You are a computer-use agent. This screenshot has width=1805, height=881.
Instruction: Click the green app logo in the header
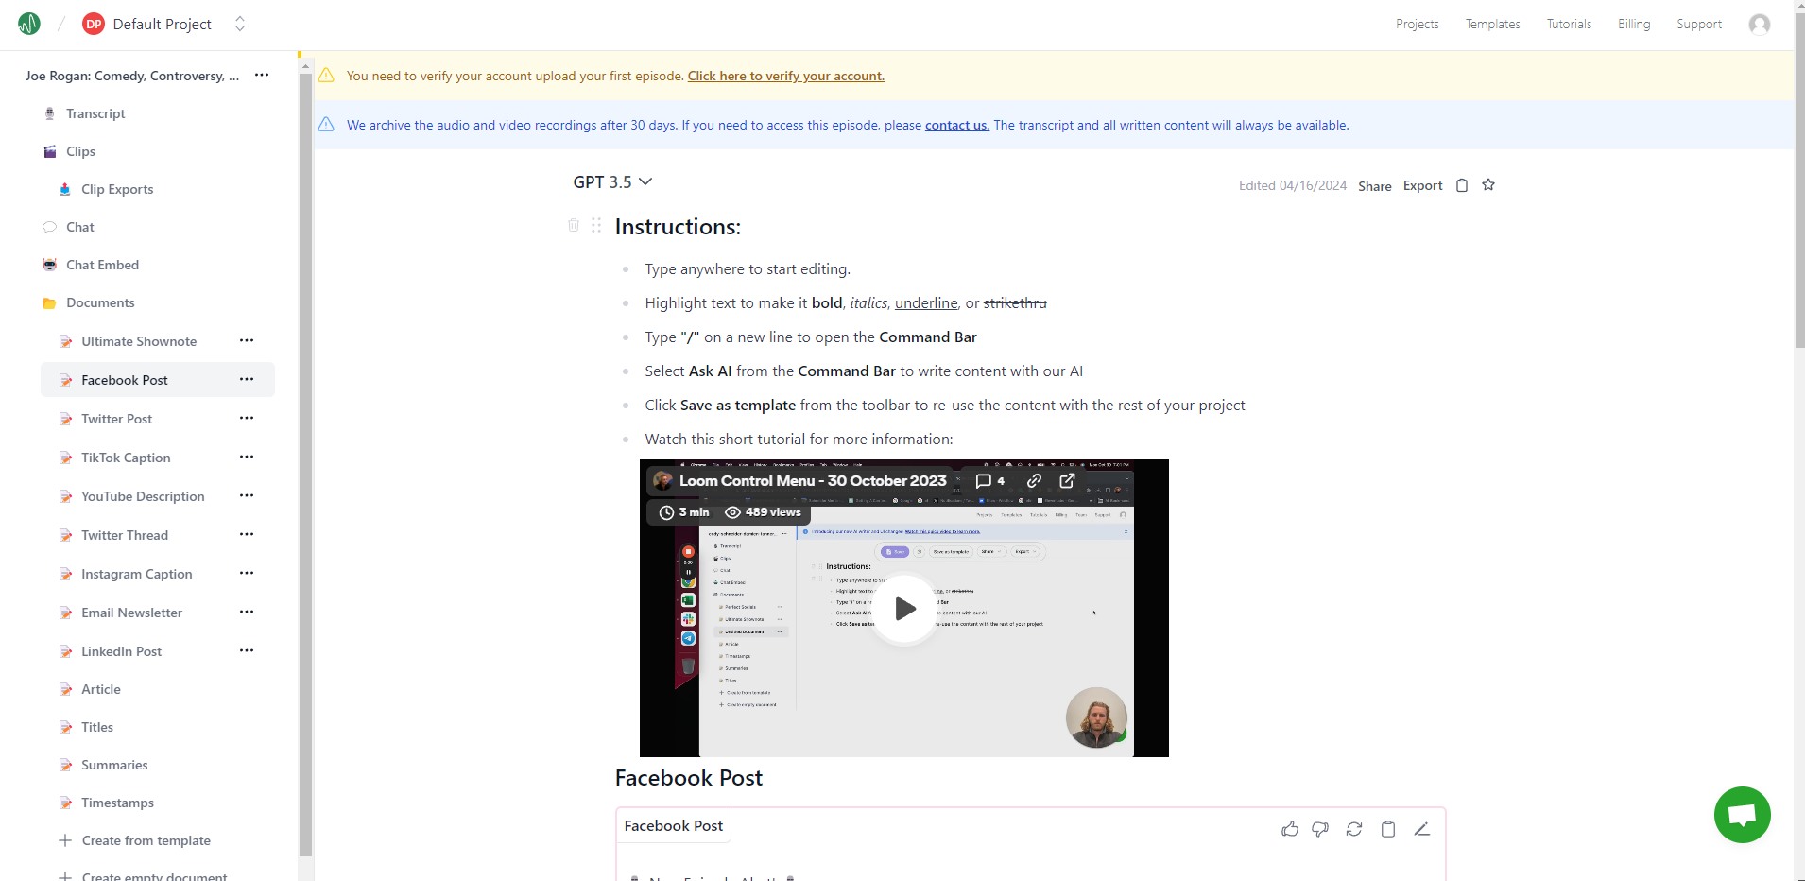pos(29,24)
